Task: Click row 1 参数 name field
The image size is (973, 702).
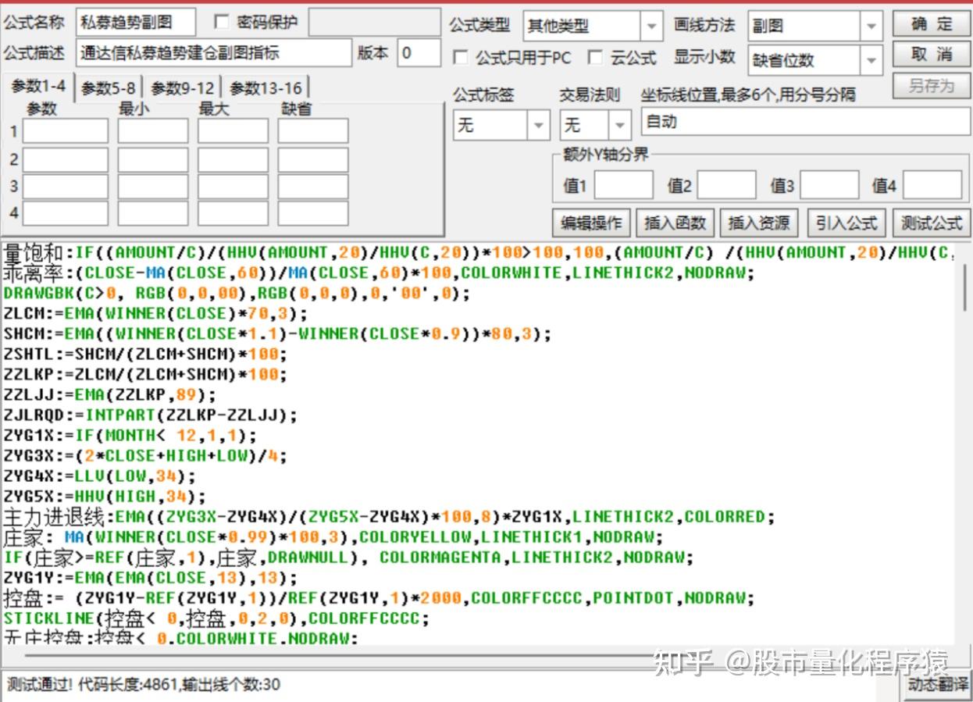Action: [66, 131]
